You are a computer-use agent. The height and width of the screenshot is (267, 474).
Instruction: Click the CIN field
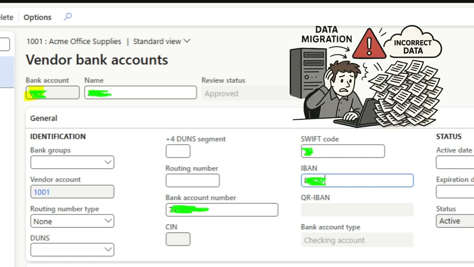178,239
